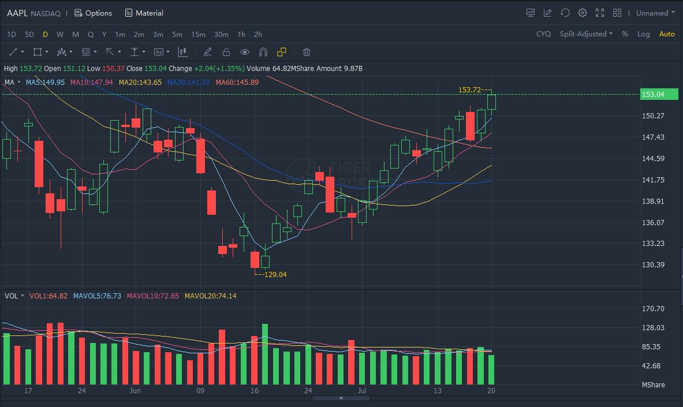Viewport: 683px width, 407px height.
Task: Switch to 5D timeframe
Action: click(x=29, y=35)
